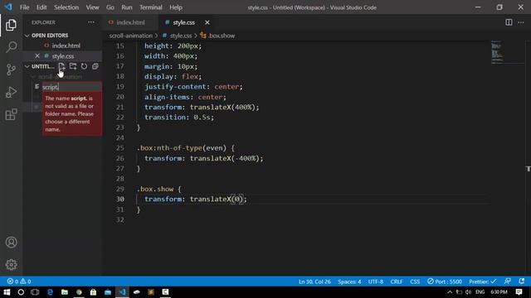
Task: Click the new file name input field
Action: tap(71, 87)
